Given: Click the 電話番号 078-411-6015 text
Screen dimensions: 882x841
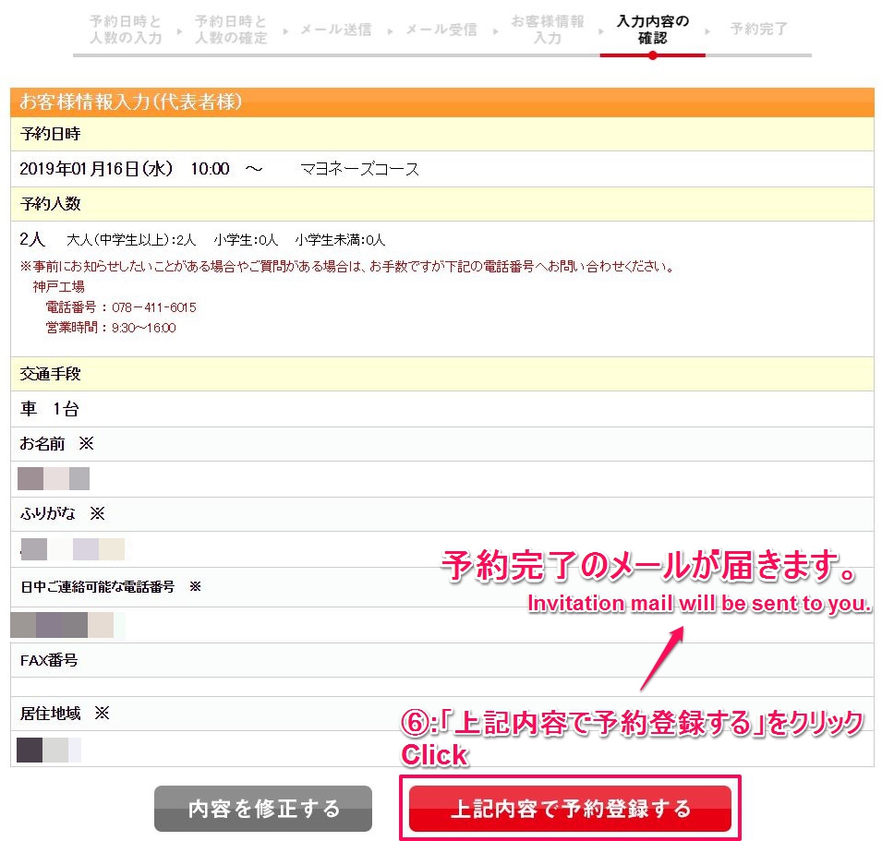Looking at the screenshot, I should point(121,307).
